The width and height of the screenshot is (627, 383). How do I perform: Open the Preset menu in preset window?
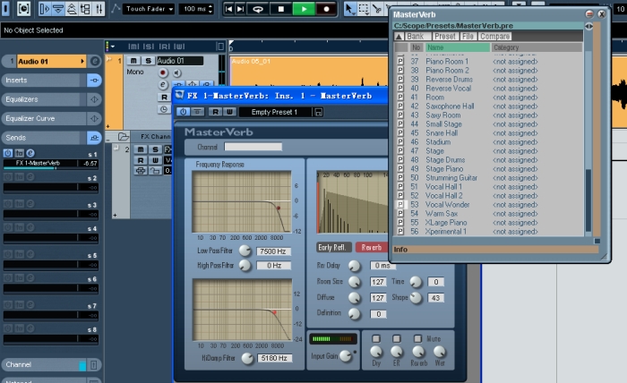(445, 37)
